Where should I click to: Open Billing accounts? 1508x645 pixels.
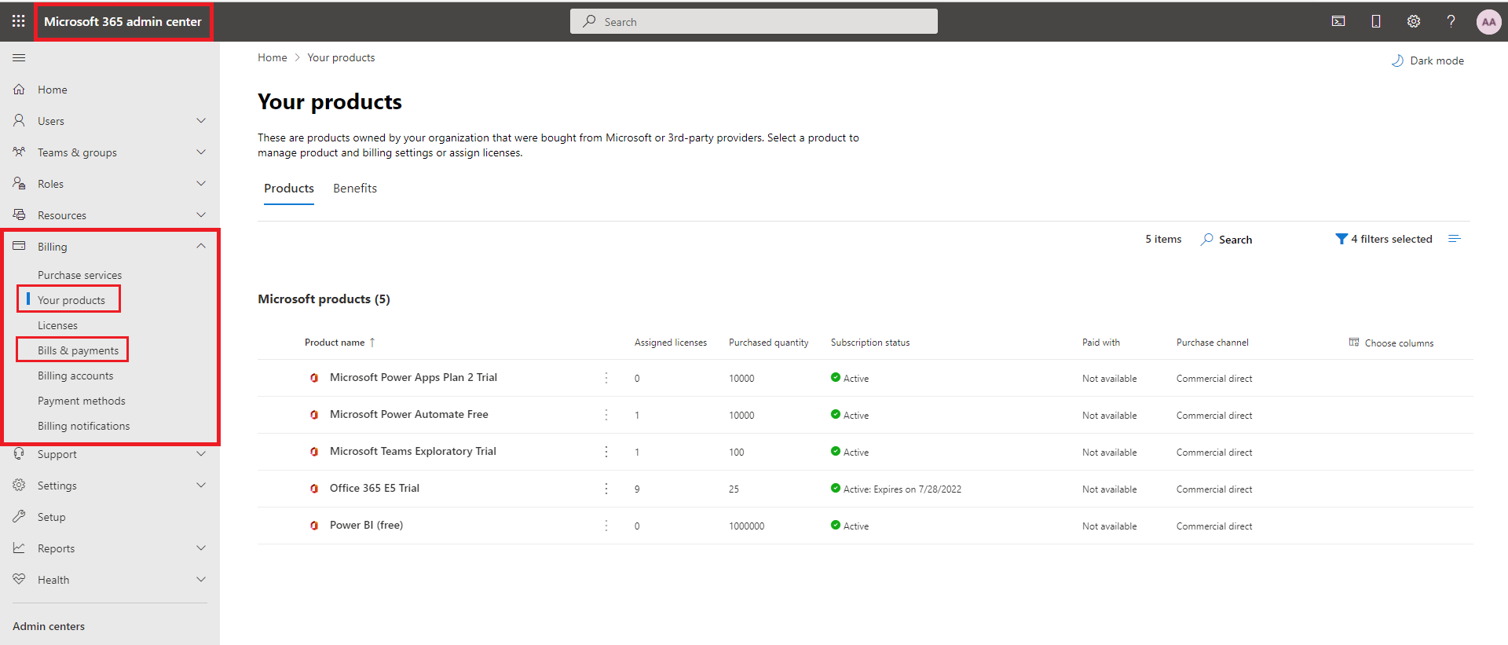75,376
